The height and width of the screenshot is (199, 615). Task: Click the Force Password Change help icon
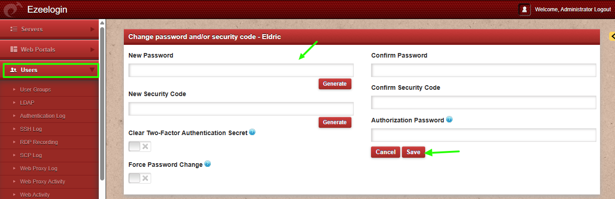[208, 164]
